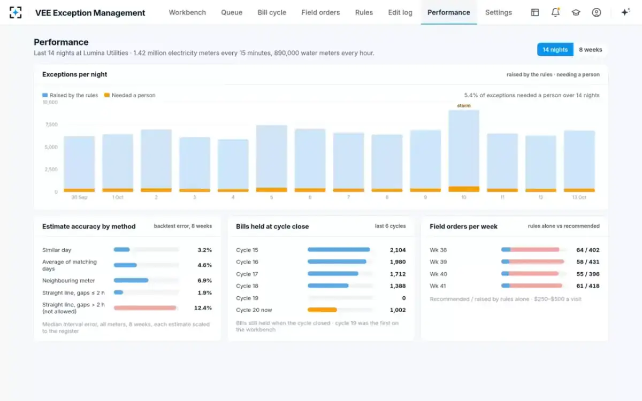Open the user profile icon
Image resolution: width=642 pixels, height=401 pixels.
[596, 12]
